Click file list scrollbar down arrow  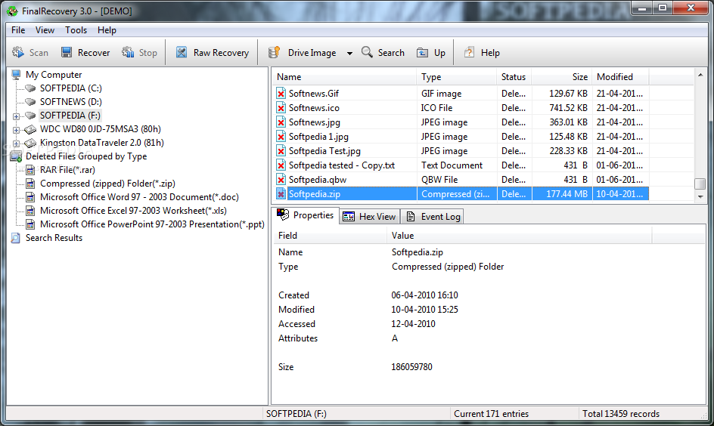click(700, 196)
